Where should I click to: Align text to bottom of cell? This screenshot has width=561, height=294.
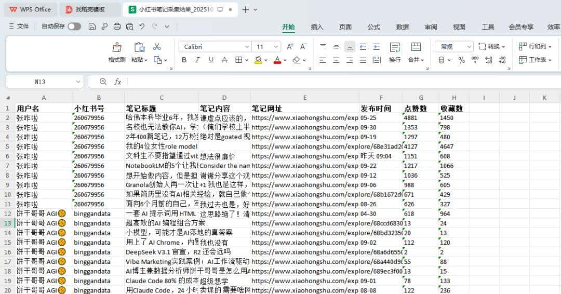tap(350, 47)
